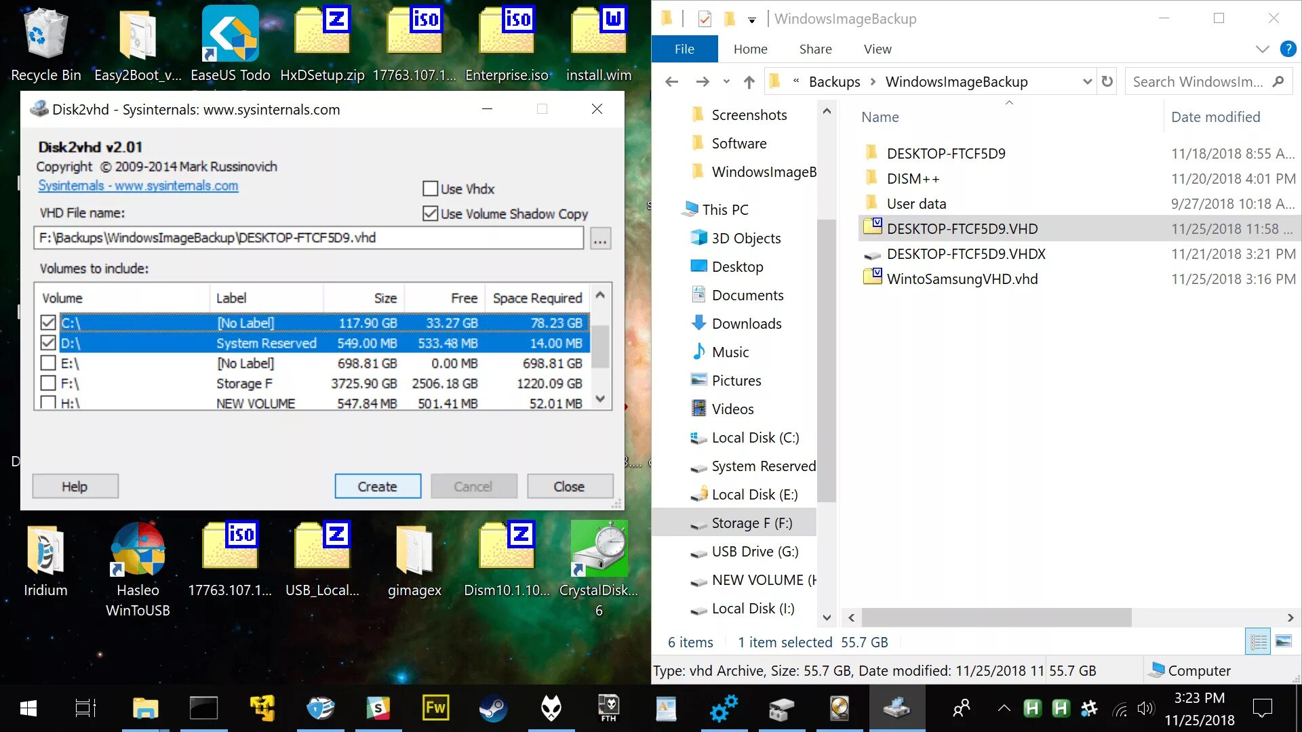Viewport: 1302px width, 732px height.
Task: Click the Create button in Disk2vhd
Action: point(377,487)
